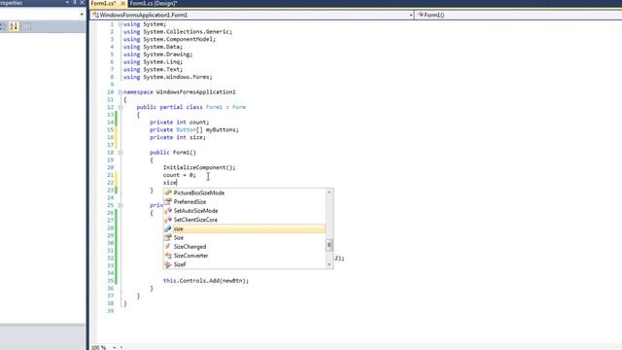Click the lightning event icon beside SizeChanged
Image resolution: width=622 pixels, height=350 pixels.
click(168, 247)
